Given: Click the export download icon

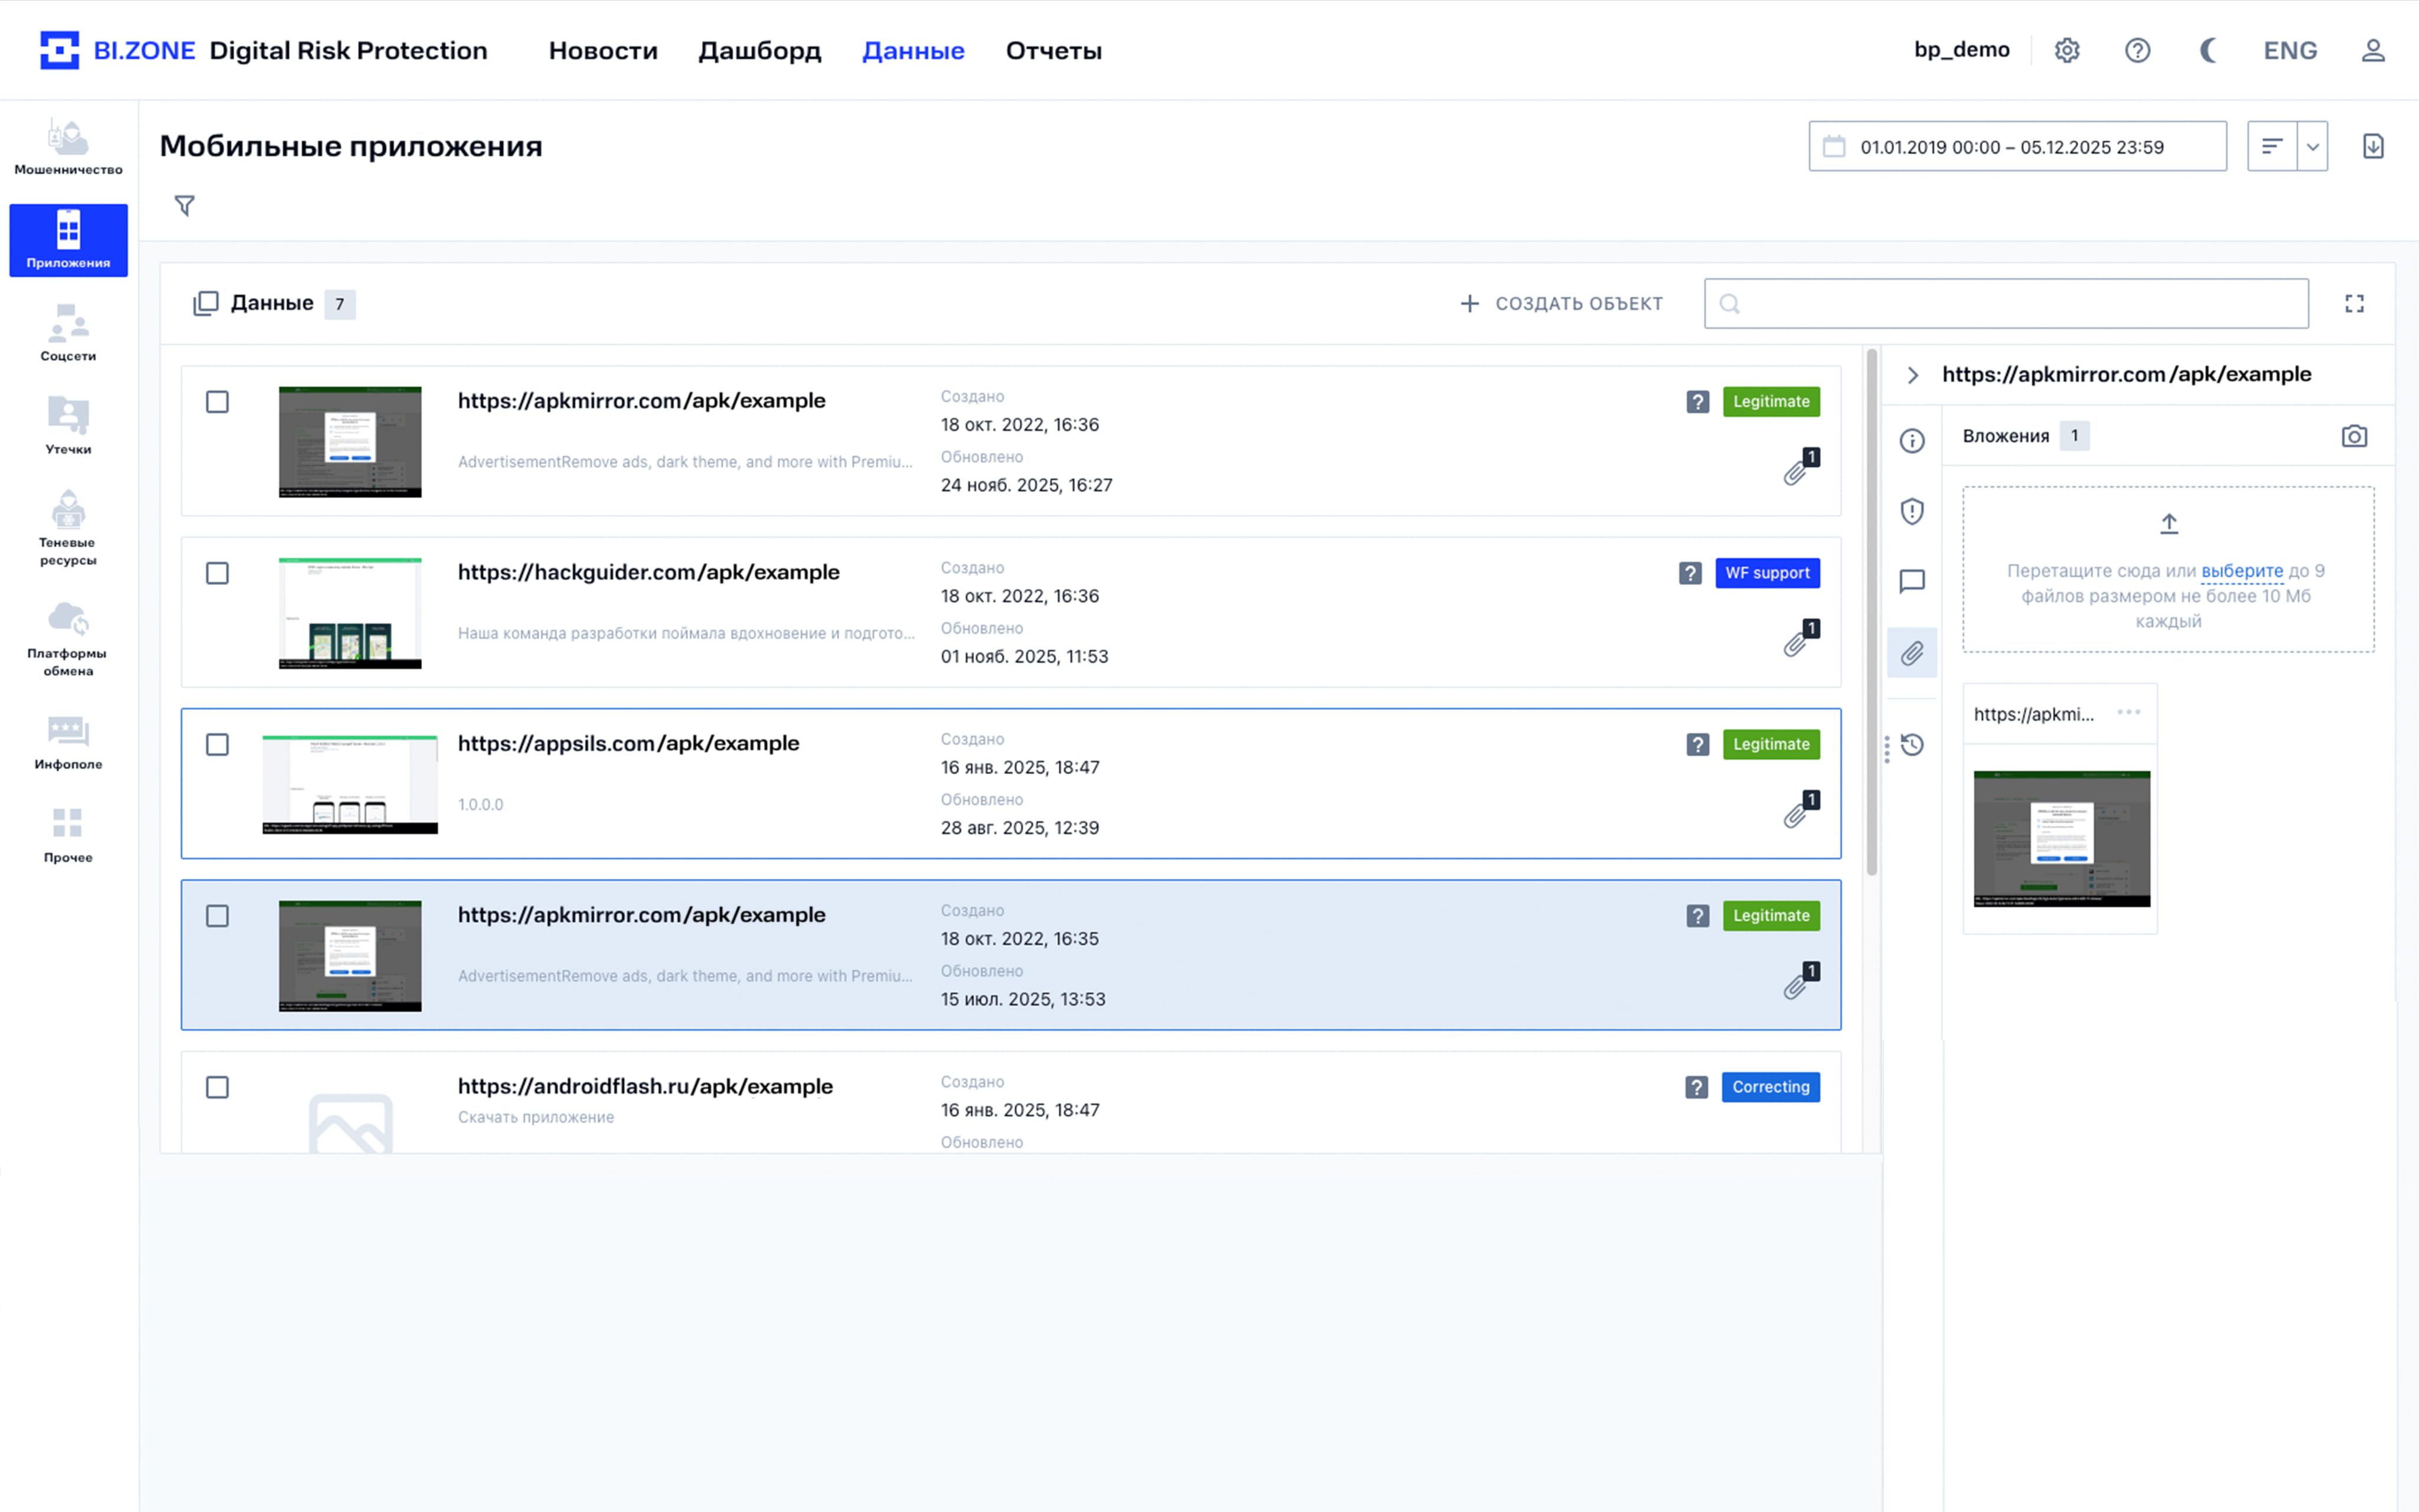Looking at the screenshot, I should click(2372, 147).
